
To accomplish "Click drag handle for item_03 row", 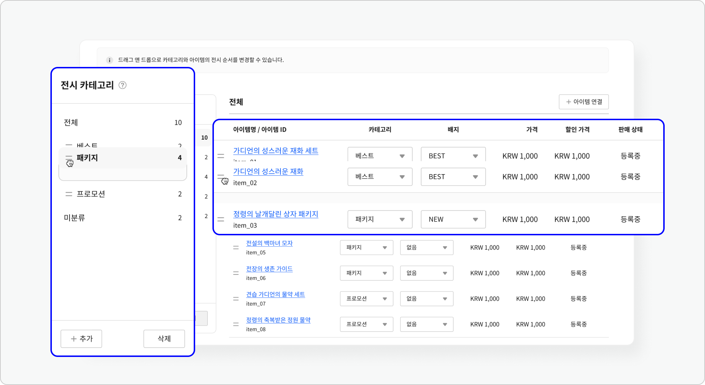I will [x=221, y=219].
